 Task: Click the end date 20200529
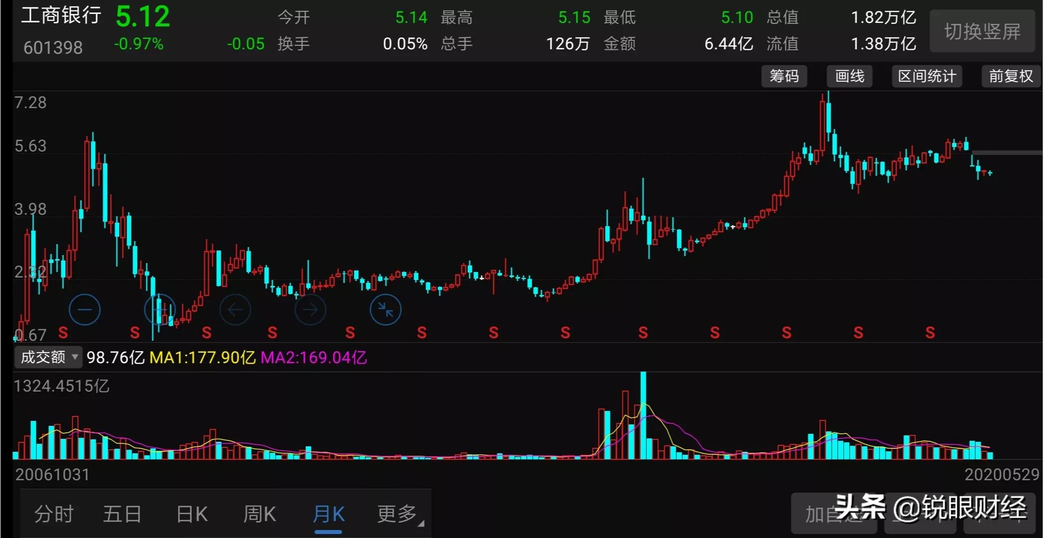click(x=1002, y=474)
